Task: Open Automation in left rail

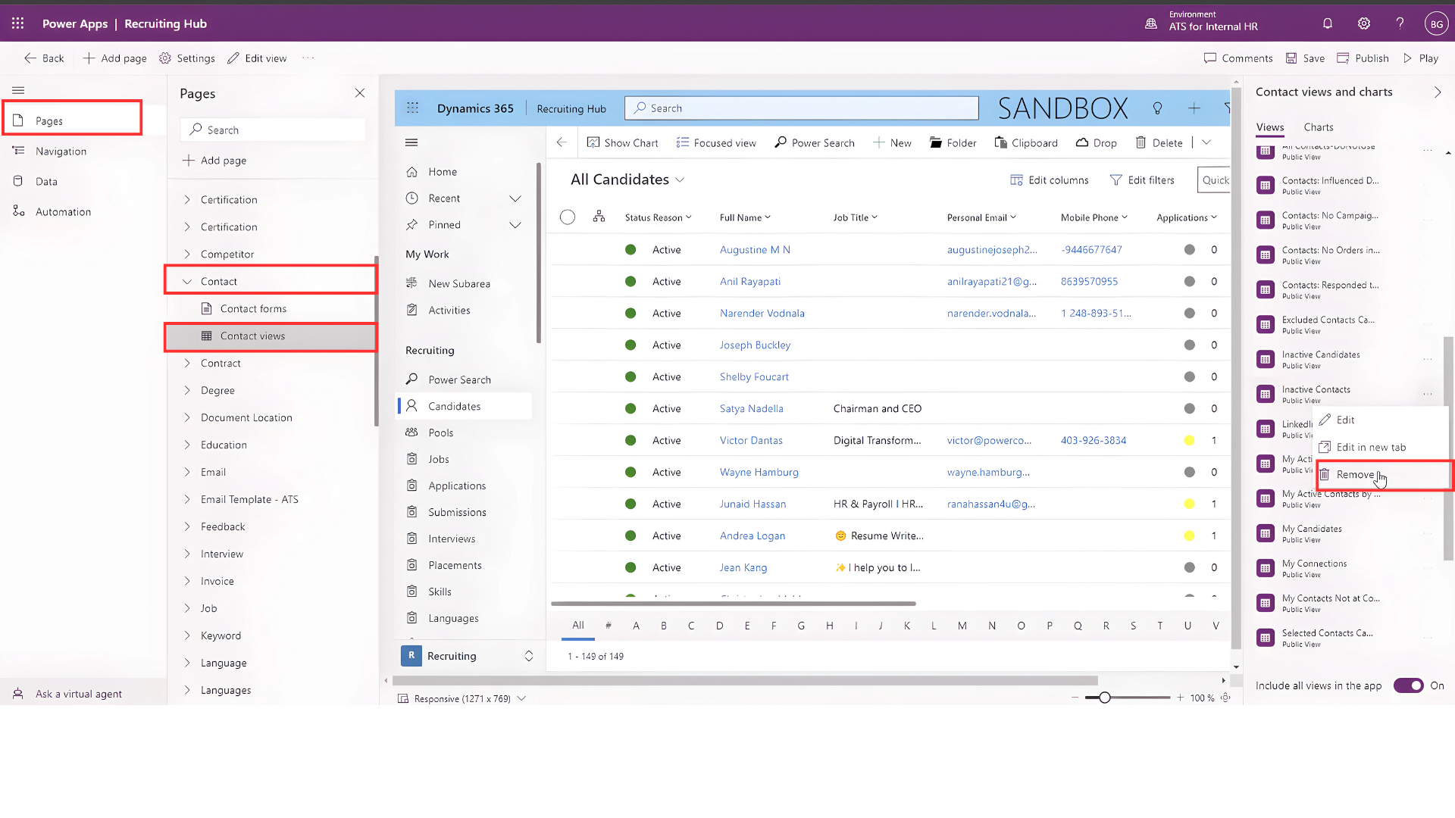Action: 63,212
